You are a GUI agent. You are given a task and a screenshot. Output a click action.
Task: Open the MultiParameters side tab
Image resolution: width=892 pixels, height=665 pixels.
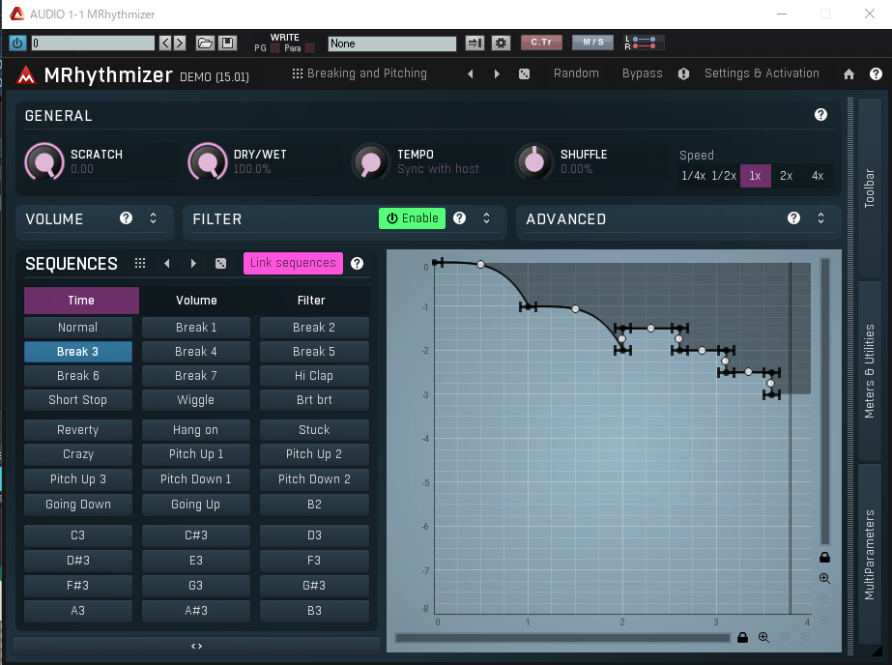tap(869, 554)
